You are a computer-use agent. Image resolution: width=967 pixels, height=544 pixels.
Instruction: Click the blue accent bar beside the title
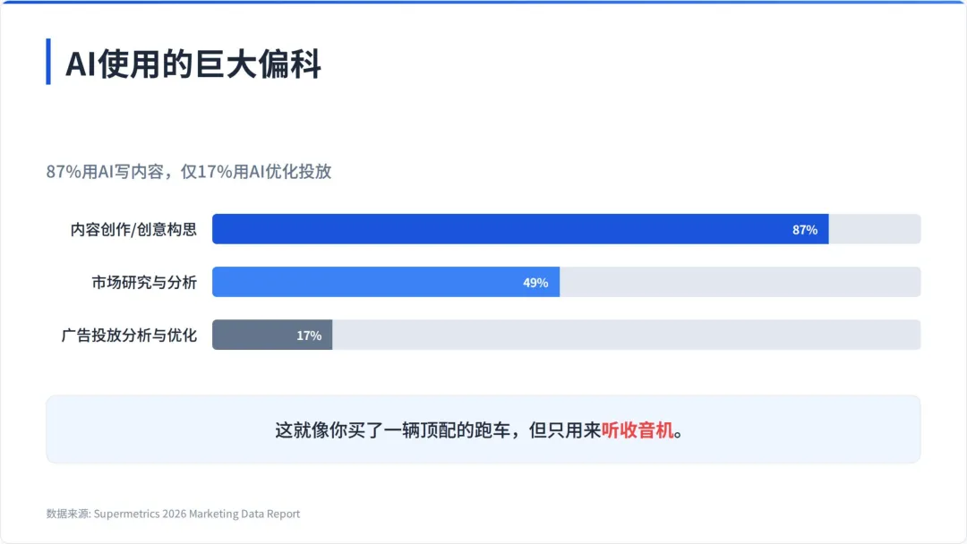(48, 62)
